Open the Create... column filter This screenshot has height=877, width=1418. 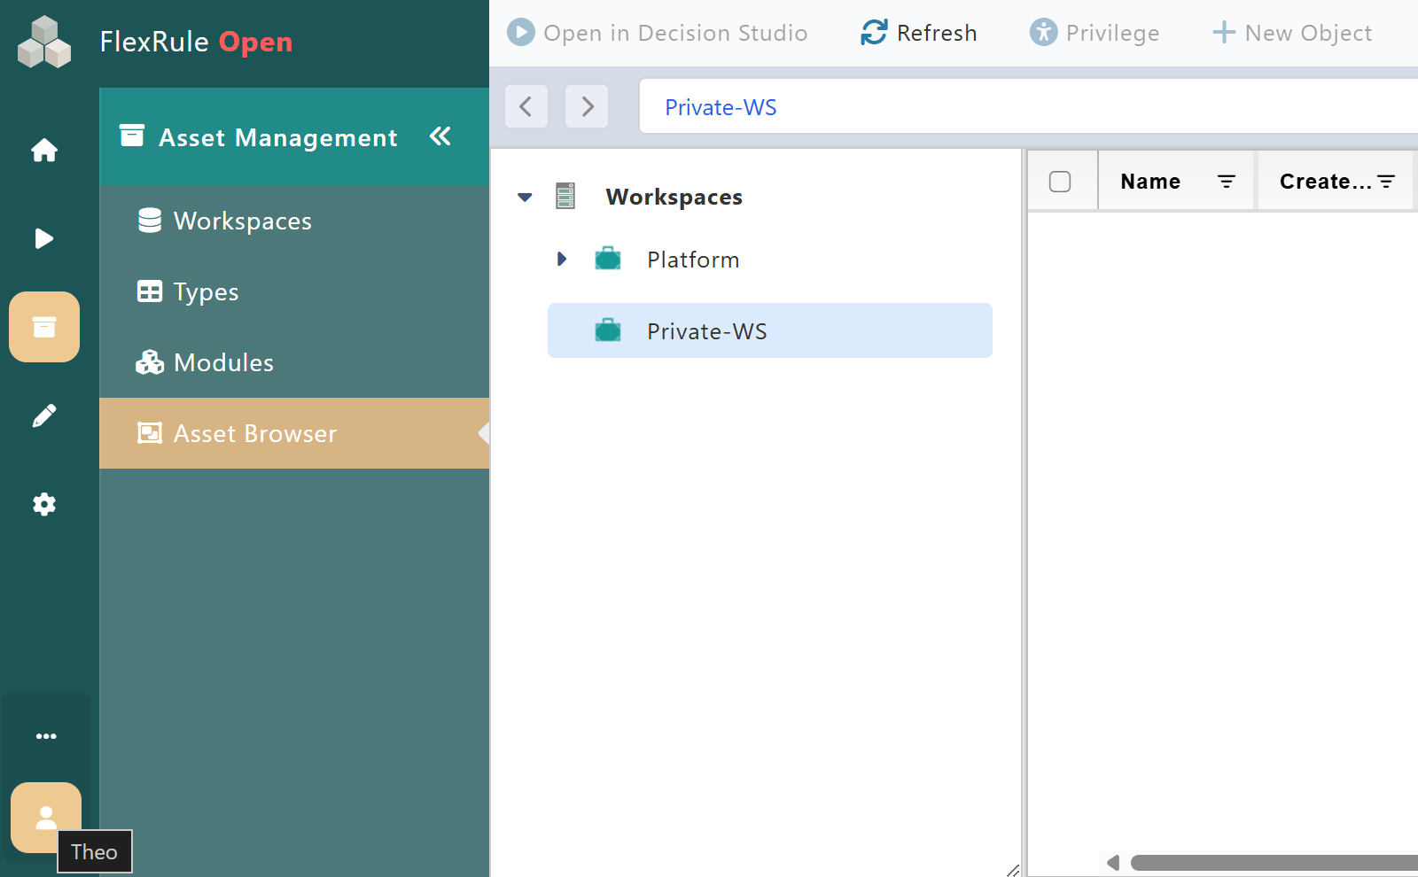coord(1387,182)
